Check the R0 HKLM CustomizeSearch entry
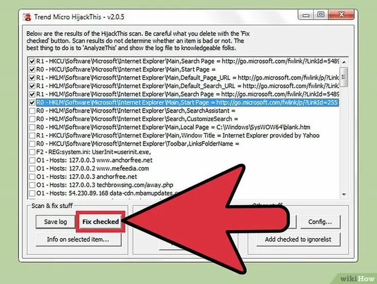The width and height of the screenshot is (377, 284). [x=32, y=119]
